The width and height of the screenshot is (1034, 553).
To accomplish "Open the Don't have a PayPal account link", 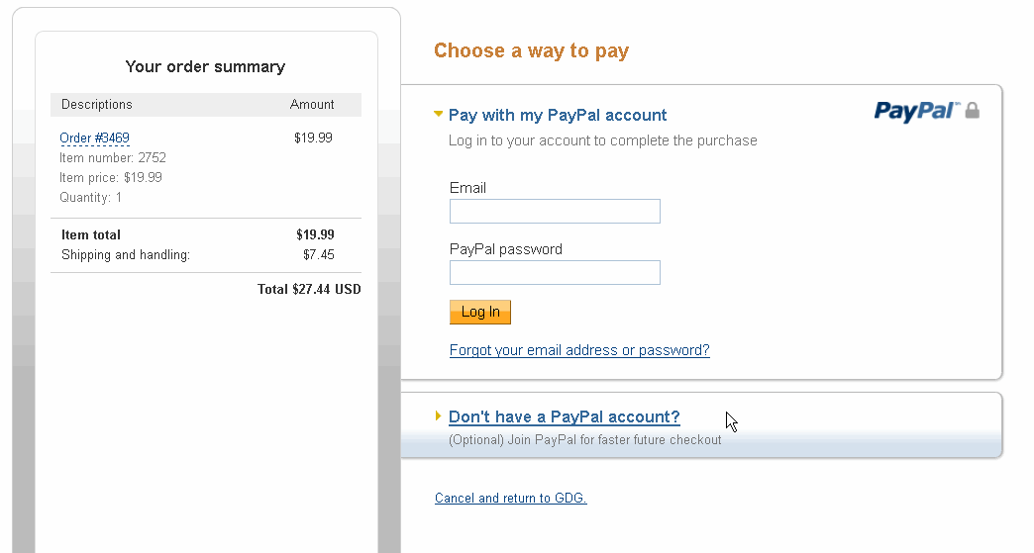I will 565,416.
